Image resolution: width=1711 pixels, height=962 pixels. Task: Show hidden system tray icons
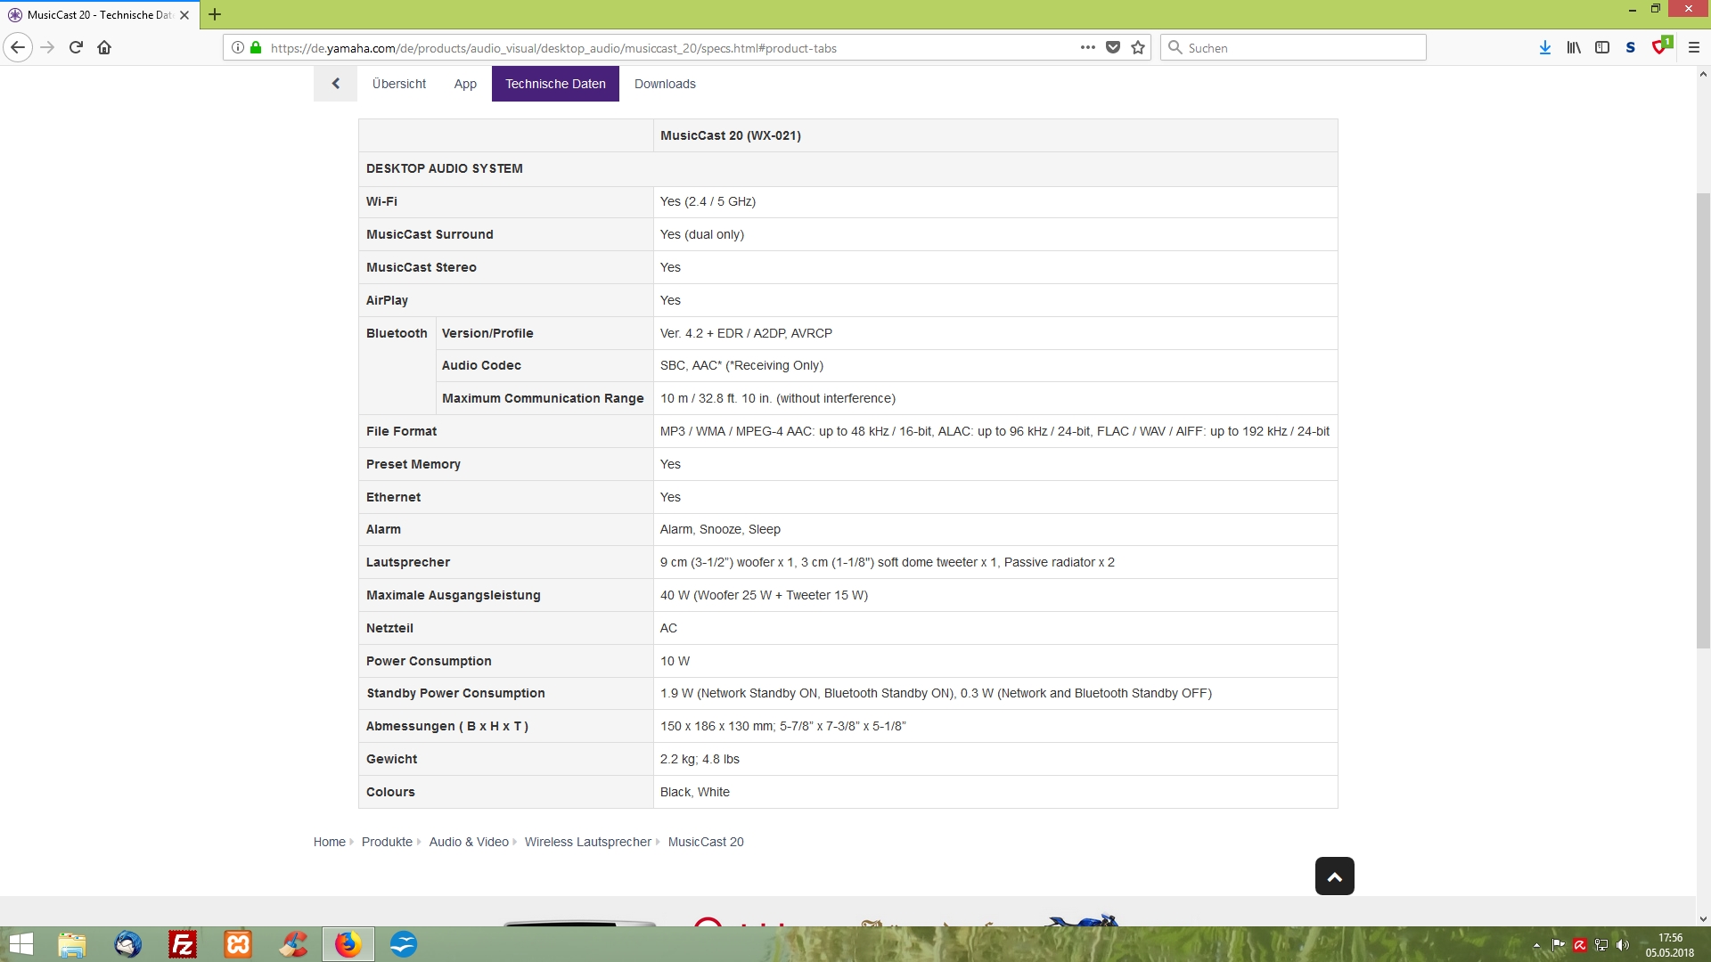pyautogui.click(x=1536, y=945)
